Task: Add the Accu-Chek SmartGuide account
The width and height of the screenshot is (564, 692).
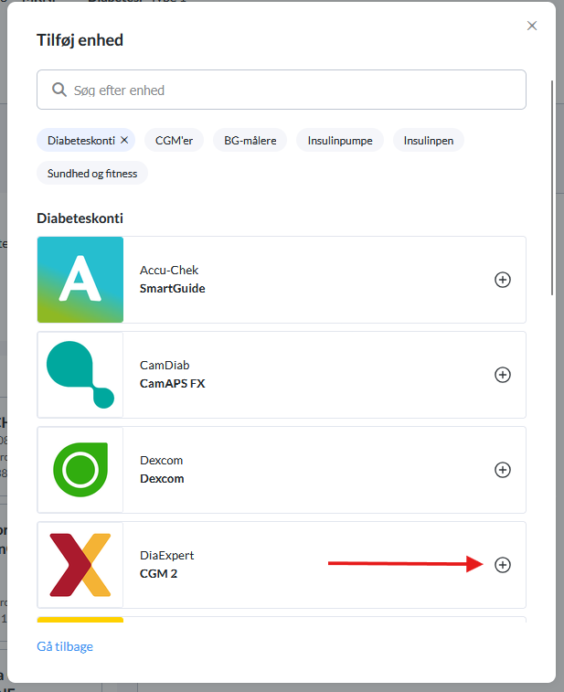Action: pos(502,280)
